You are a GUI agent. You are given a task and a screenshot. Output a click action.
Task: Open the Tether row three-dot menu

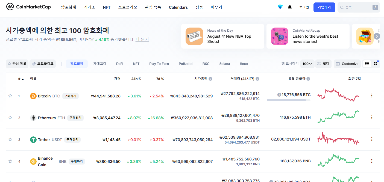tap(372, 139)
